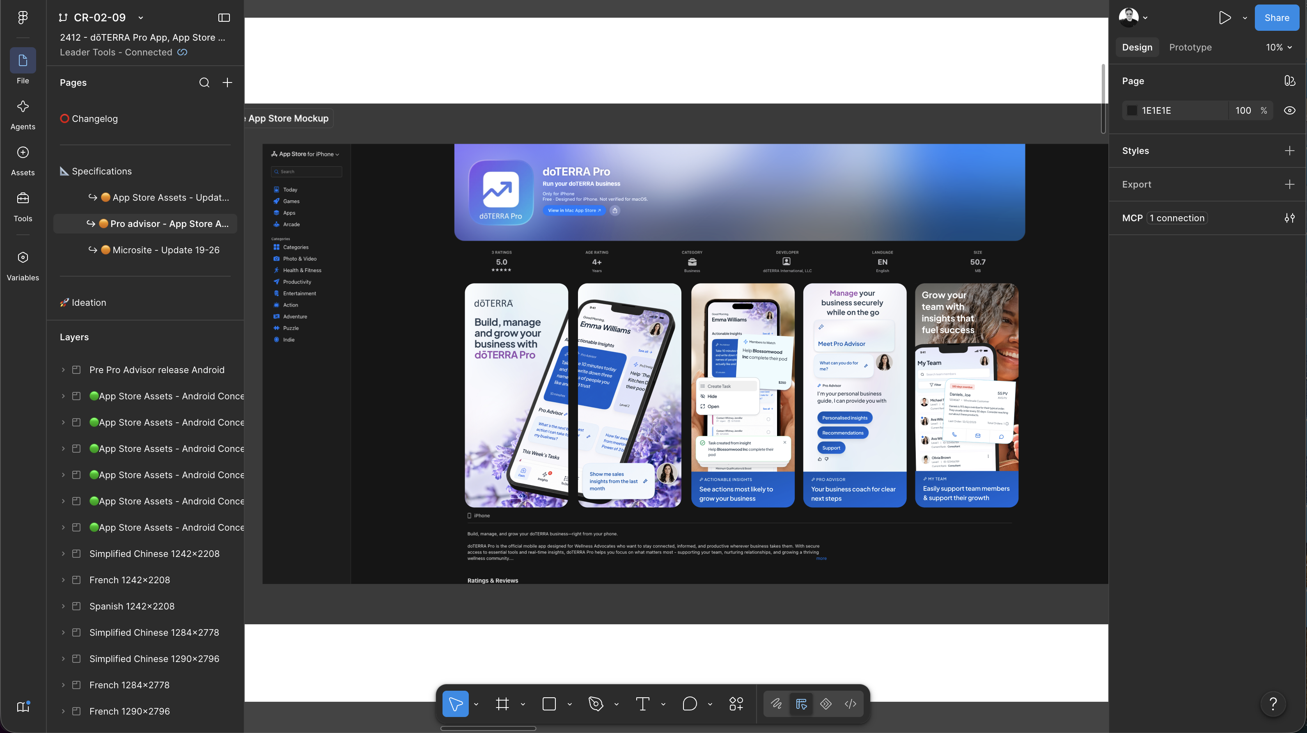Select the Frame tool
This screenshot has height=733, width=1307.
click(x=502, y=703)
